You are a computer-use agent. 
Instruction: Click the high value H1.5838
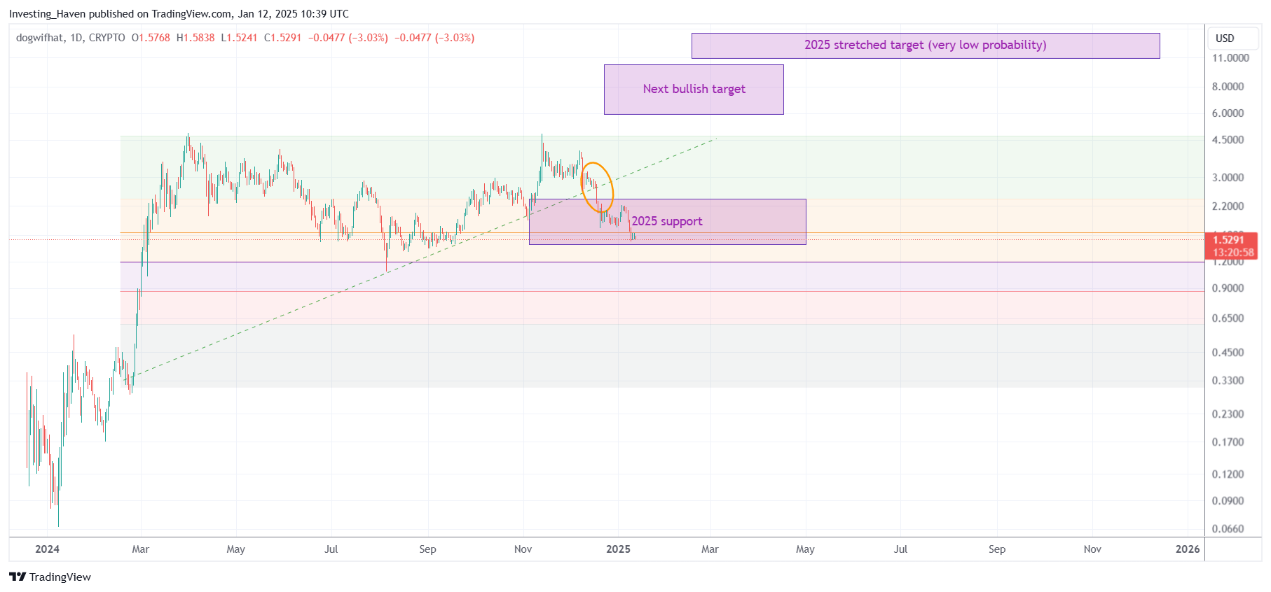[x=195, y=38]
